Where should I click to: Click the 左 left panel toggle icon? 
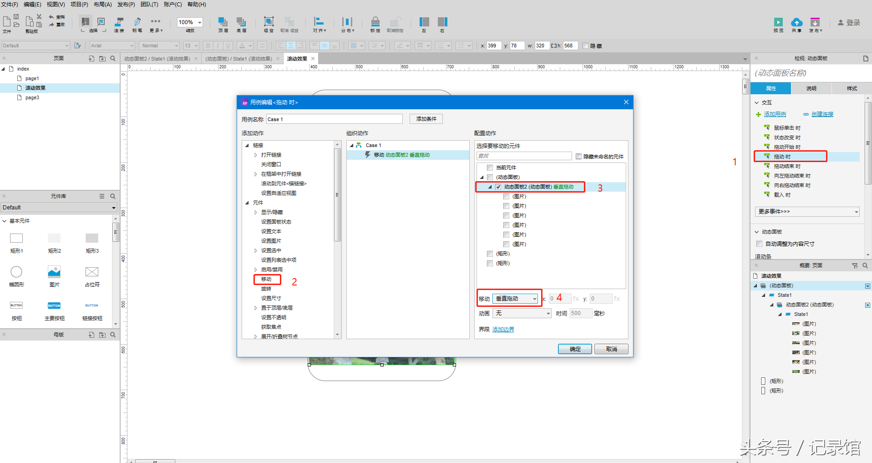424,21
